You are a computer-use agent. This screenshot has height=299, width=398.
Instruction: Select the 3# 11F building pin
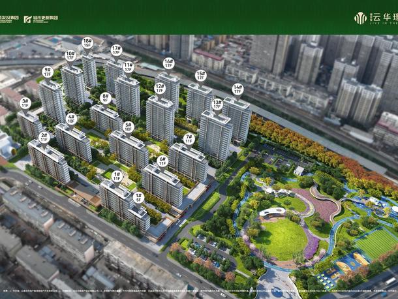(x=25, y=104)
